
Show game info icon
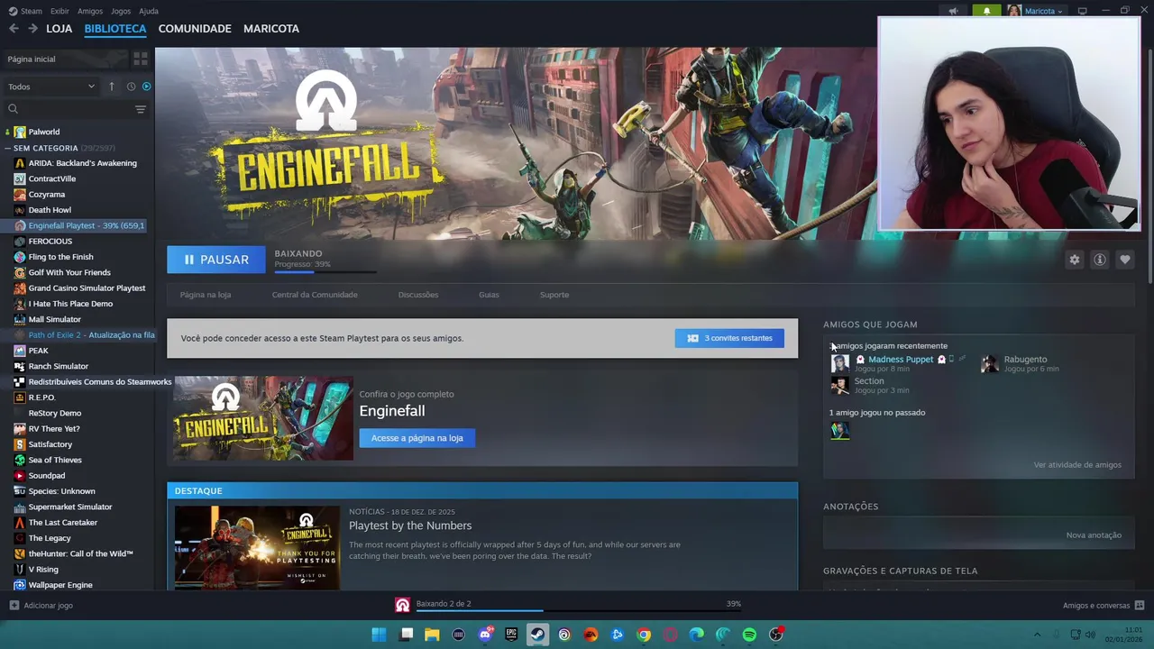tap(1100, 260)
